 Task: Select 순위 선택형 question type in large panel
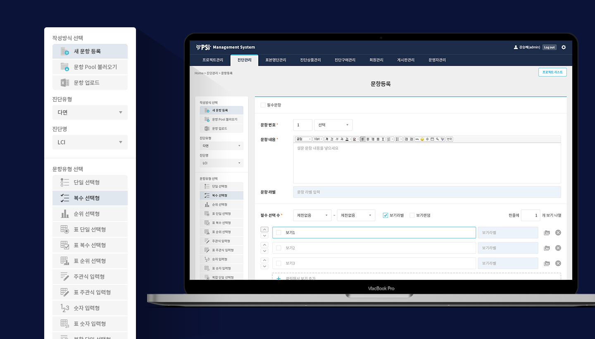[x=90, y=214]
